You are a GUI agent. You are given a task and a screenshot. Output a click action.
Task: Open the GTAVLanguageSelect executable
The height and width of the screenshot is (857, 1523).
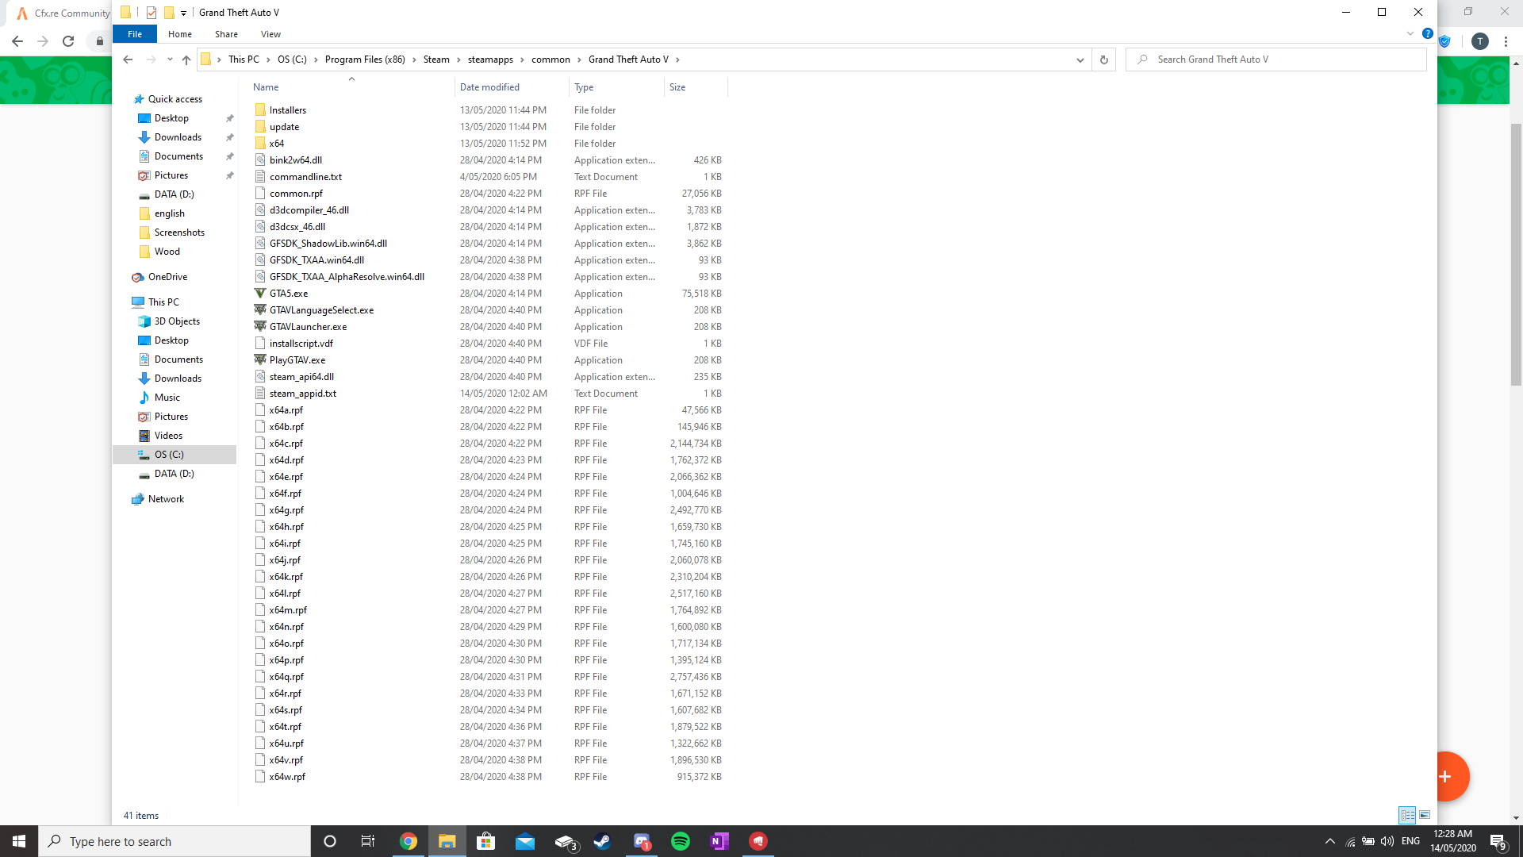click(x=321, y=309)
